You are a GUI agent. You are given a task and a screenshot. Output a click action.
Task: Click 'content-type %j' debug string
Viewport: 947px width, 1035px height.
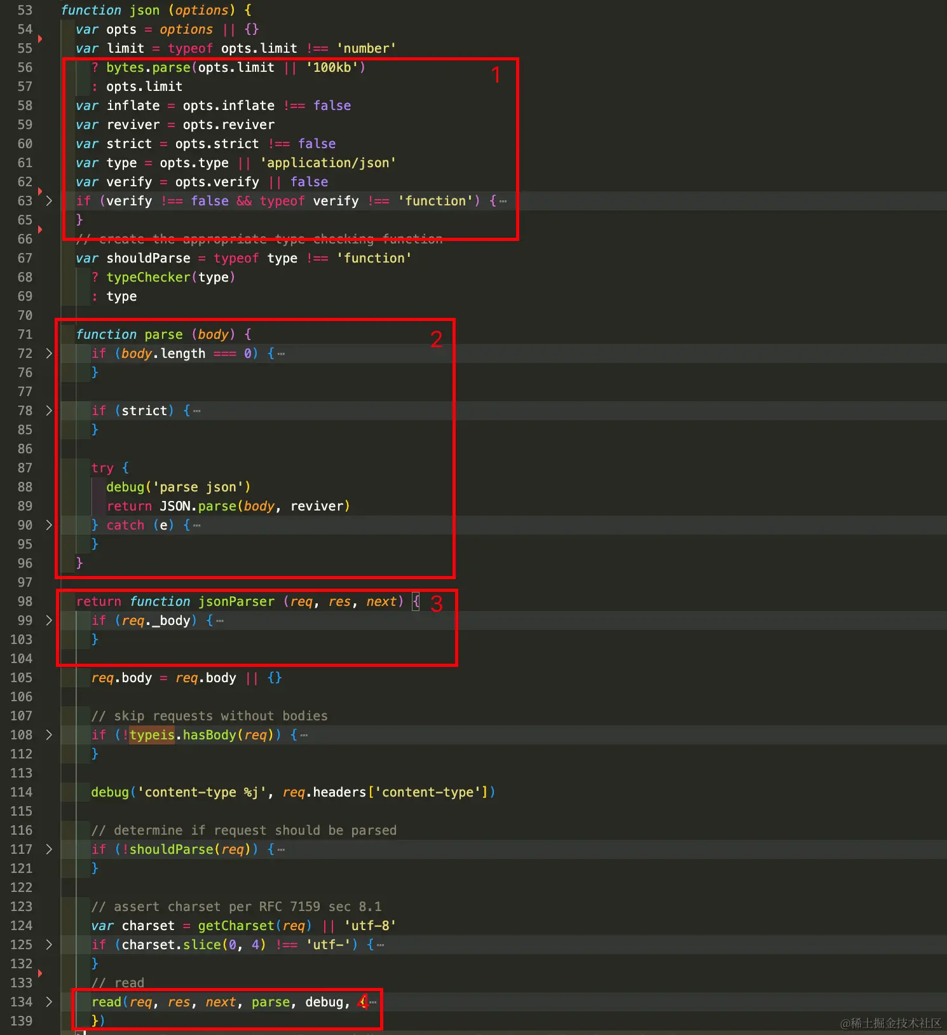click(x=201, y=792)
